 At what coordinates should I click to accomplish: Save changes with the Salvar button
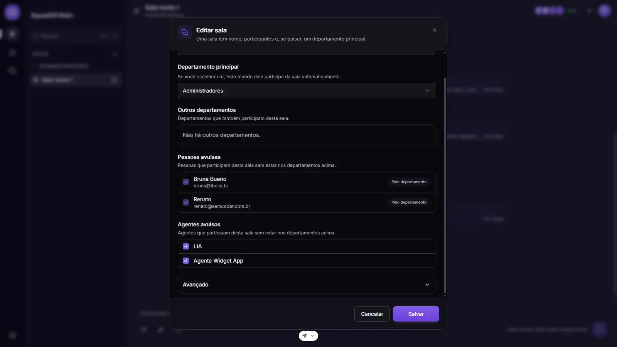click(x=416, y=314)
